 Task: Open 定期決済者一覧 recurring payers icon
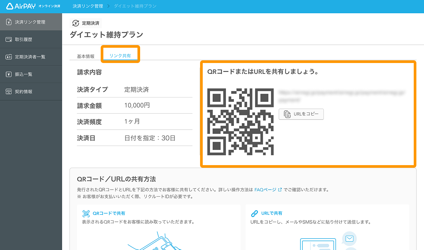pyautogui.click(x=9, y=56)
